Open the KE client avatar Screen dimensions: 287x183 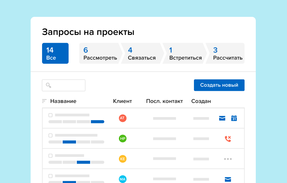[x=122, y=159]
